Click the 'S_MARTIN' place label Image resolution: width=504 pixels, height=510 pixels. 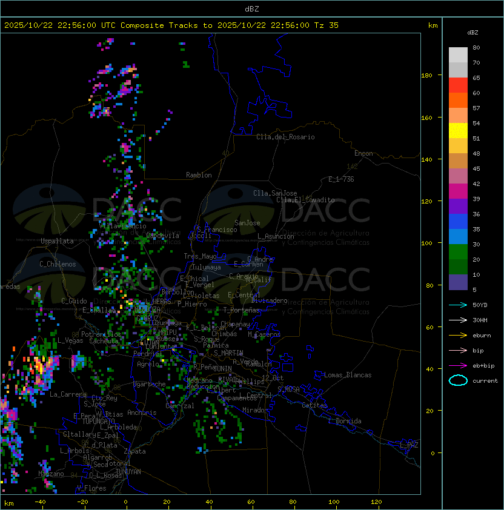click(x=228, y=353)
